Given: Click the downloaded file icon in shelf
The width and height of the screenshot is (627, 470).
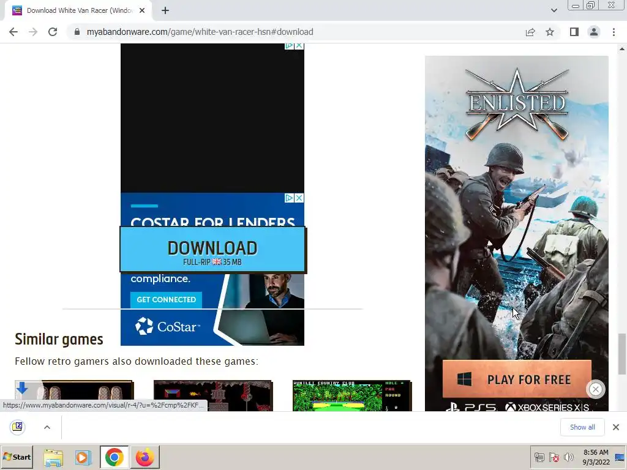Looking at the screenshot, I should click(18, 427).
